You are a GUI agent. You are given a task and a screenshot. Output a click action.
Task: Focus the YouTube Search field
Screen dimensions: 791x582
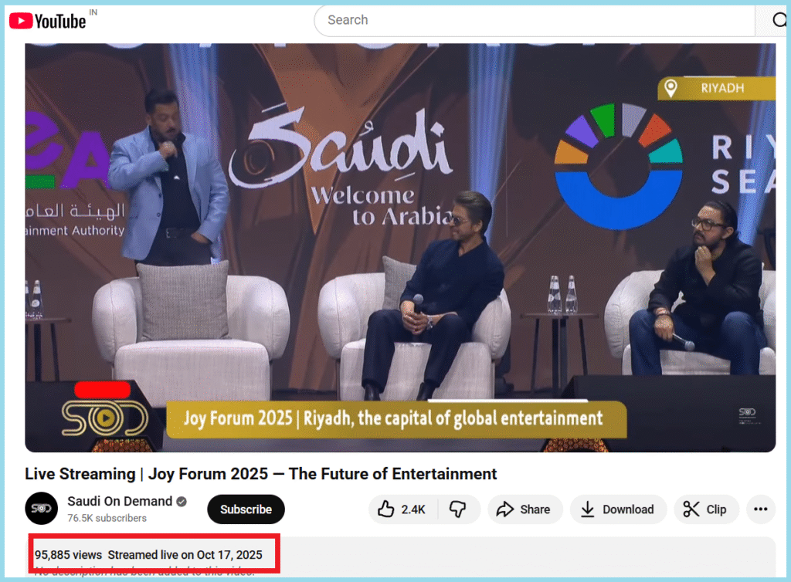coord(533,20)
